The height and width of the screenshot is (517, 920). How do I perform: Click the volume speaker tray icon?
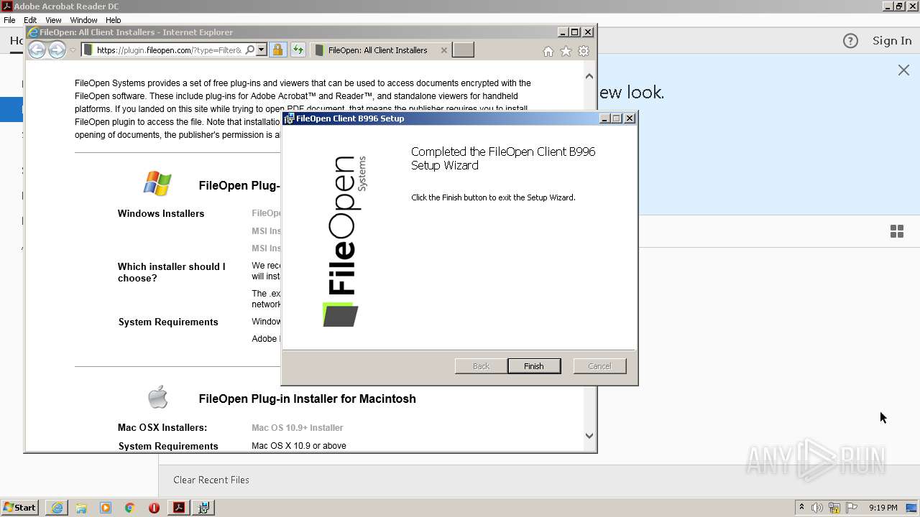pos(817,508)
